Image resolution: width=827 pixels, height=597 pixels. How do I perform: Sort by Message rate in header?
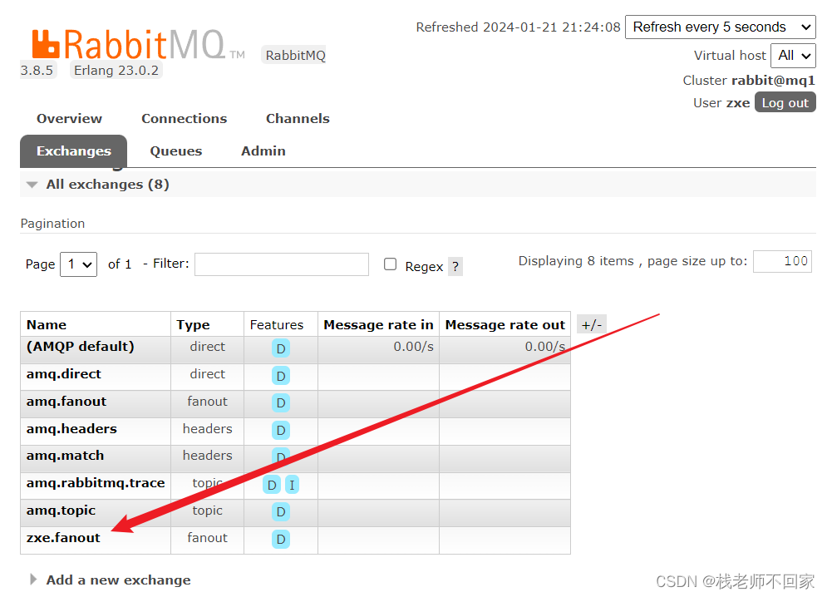coord(378,324)
